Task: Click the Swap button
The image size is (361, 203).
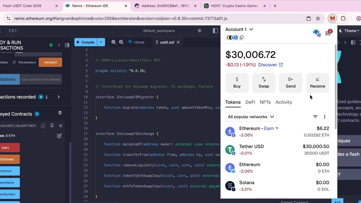Action: [264, 83]
